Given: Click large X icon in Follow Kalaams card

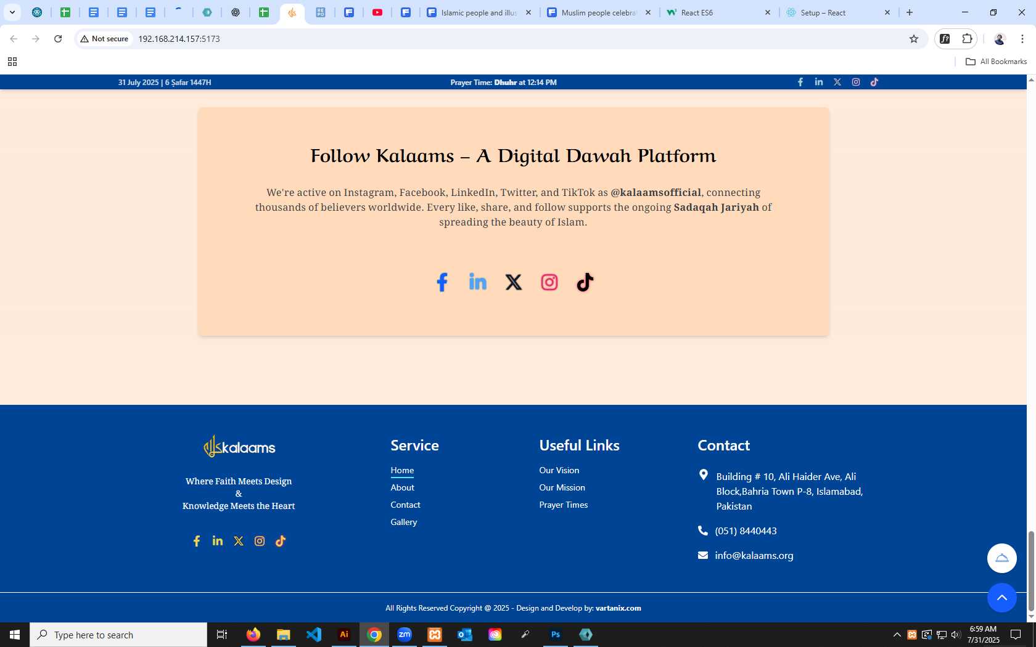Looking at the screenshot, I should point(514,282).
